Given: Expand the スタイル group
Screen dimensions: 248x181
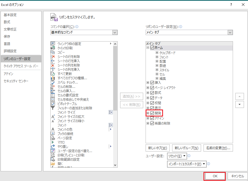Looking at the screenshot, I should pos(157,70).
